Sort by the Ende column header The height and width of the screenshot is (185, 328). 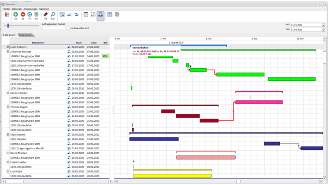(94, 43)
